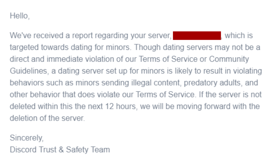The width and height of the screenshot is (274, 167).
Task: Click the word "report" in the first sentence
Action: point(84,36)
